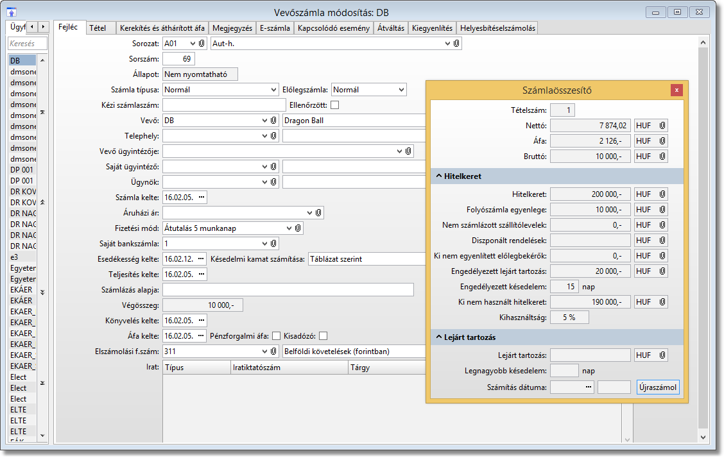Expand the Előlegszámla dropdown list
724x458 pixels.
401,90
